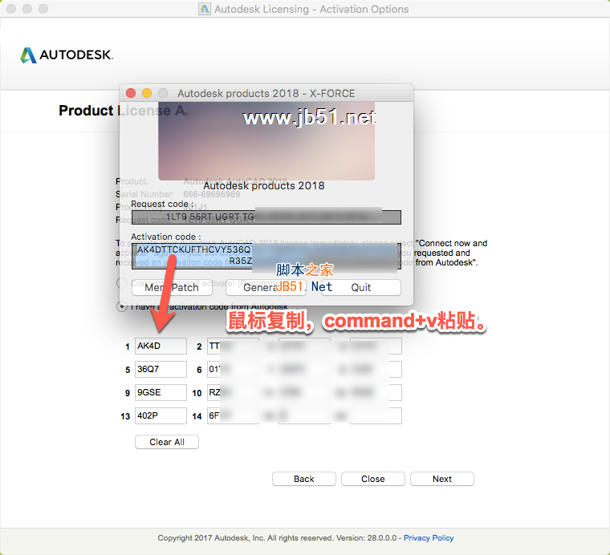Click the Request code field in X-FORCE
Image resolution: width=610 pixels, height=555 pixels.
266,217
